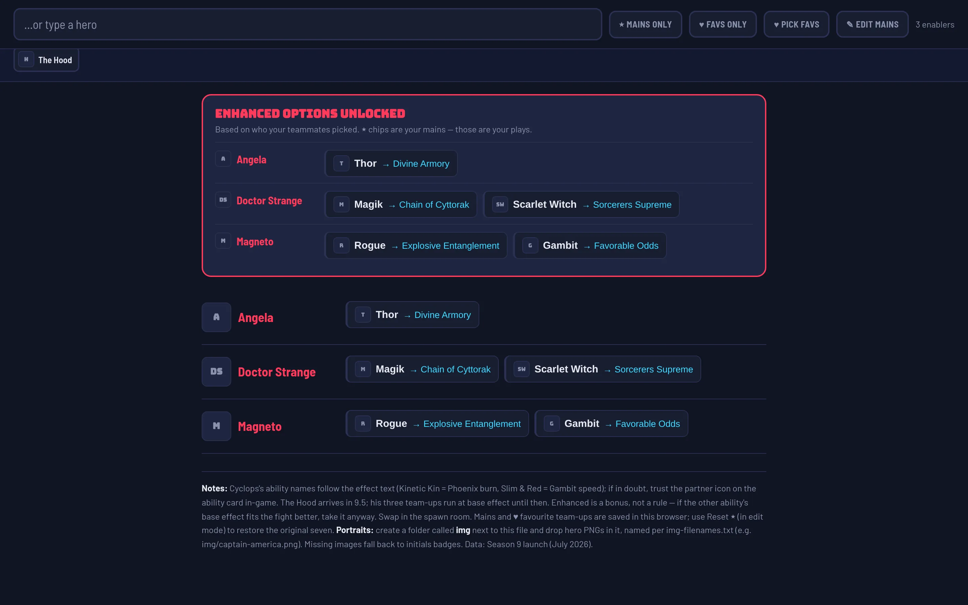Click Scarlet Witch Sorcerers Supreme in lower list
This screenshot has height=605, width=968.
click(x=603, y=369)
